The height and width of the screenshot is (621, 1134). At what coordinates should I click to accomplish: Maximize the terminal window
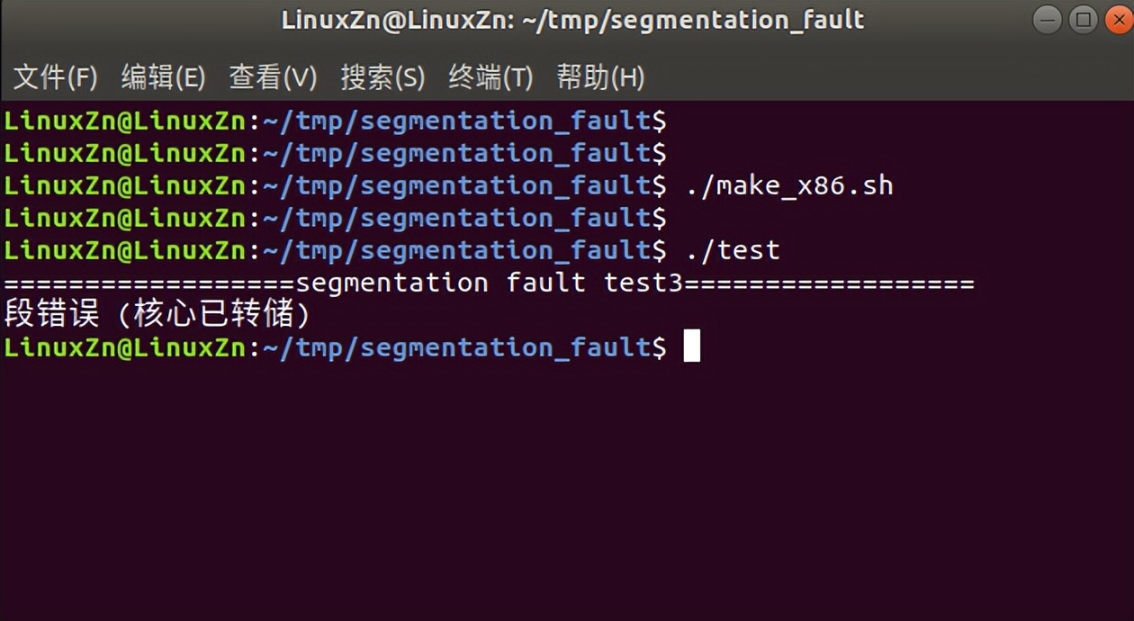point(1084,20)
